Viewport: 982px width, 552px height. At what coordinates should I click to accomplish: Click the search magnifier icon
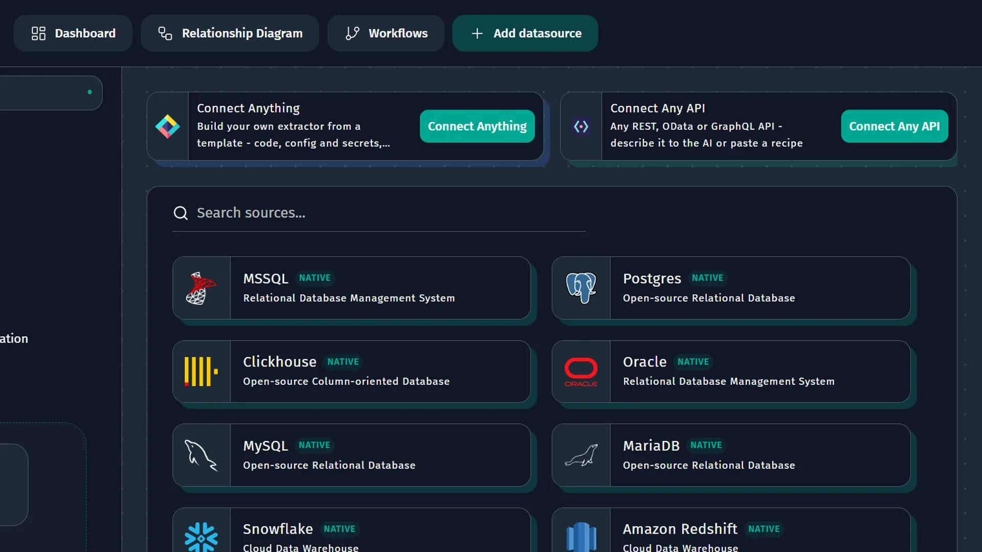coord(181,213)
